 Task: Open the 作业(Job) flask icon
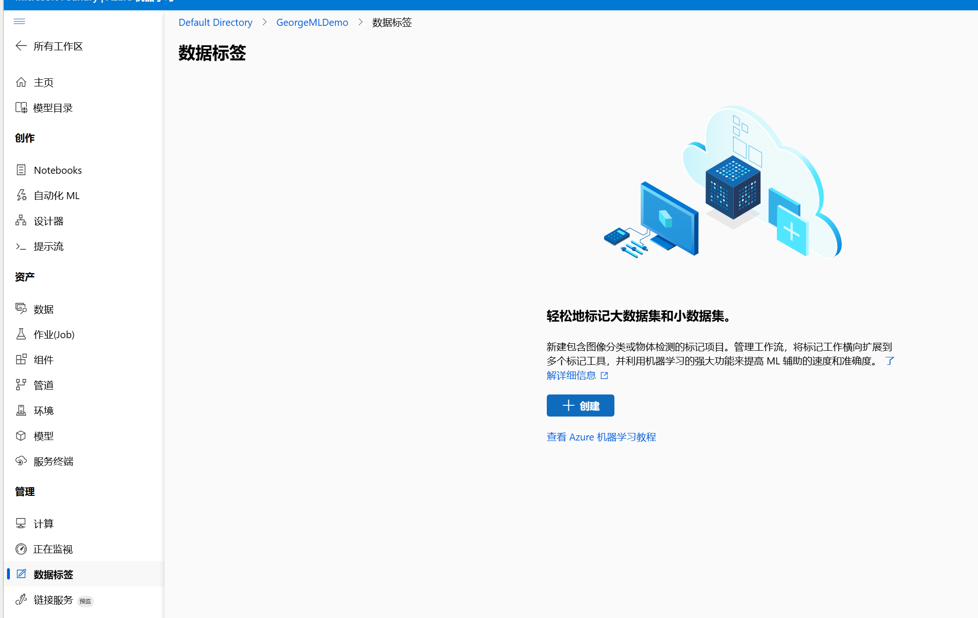tap(21, 334)
